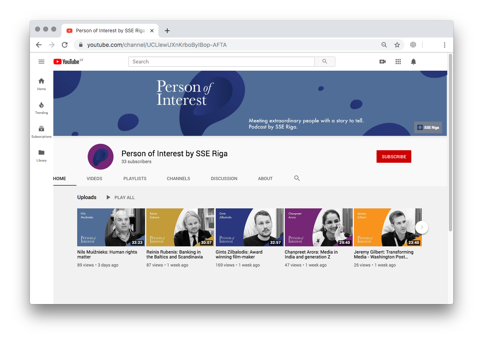
Task: Open the YouTube apps grid icon
Action: [x=398, y=62]
